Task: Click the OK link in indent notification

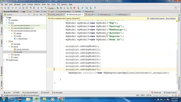Action: point(148,18)
